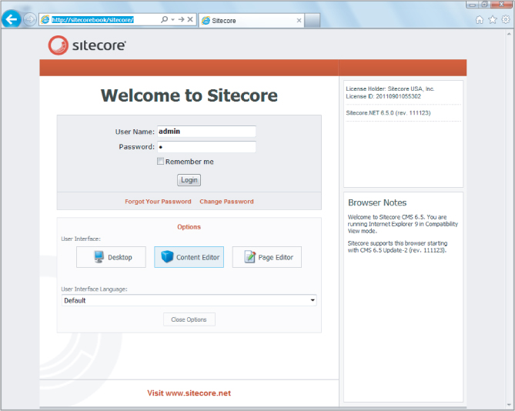Expand the User Interface Language dropdown

tap(312, 300)
